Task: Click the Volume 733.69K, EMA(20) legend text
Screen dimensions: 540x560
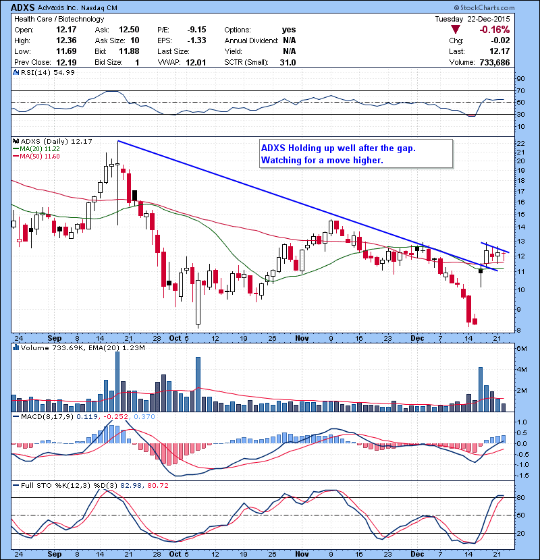Action: coord(83,347)
